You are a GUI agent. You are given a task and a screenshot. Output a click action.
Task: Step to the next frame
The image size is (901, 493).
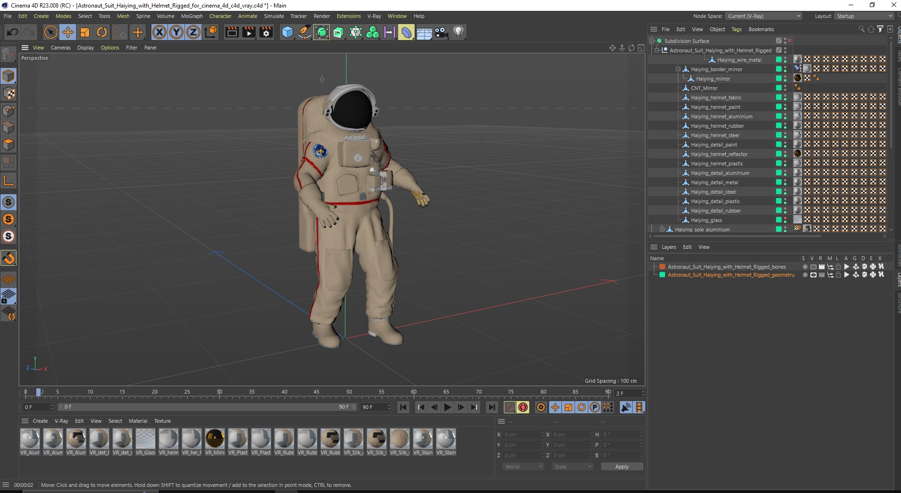461,407
